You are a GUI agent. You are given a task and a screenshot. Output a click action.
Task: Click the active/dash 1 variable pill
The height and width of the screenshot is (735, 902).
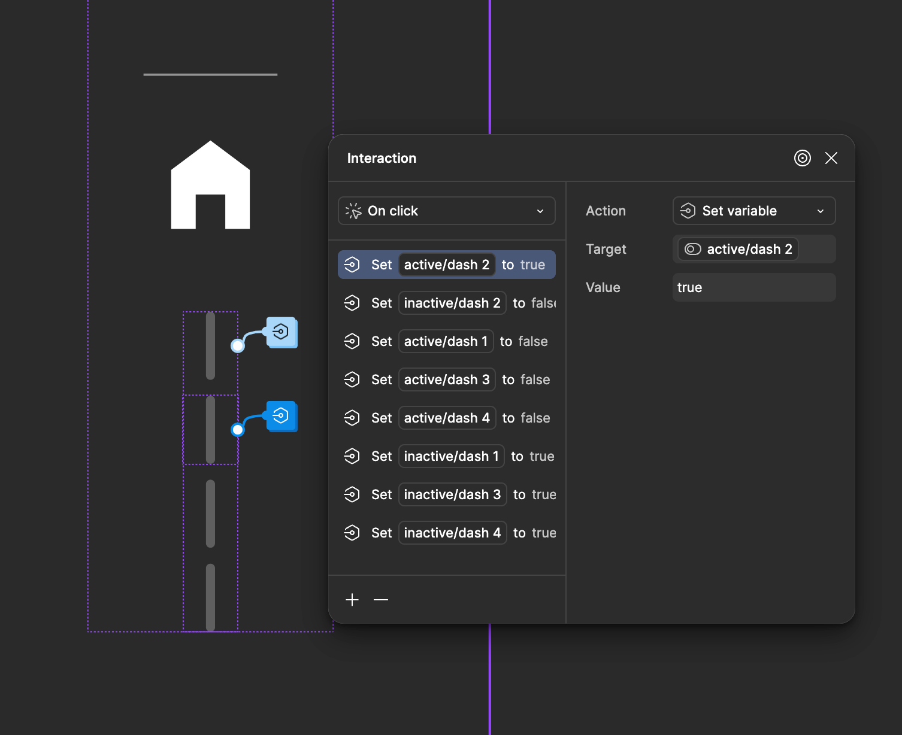point(446,341)
